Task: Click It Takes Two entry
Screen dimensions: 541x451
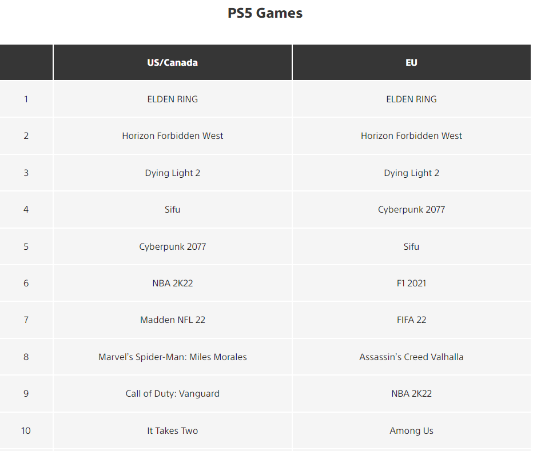Action: tap(173, 430)
